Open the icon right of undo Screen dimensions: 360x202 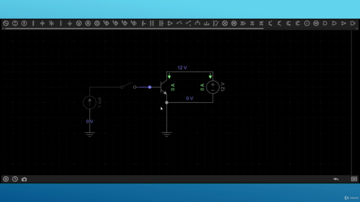click(354, 179)
